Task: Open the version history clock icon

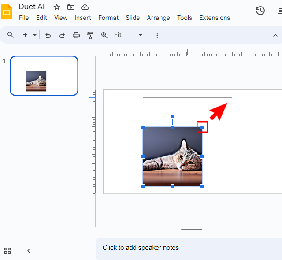Action: (x=260, y=11)
